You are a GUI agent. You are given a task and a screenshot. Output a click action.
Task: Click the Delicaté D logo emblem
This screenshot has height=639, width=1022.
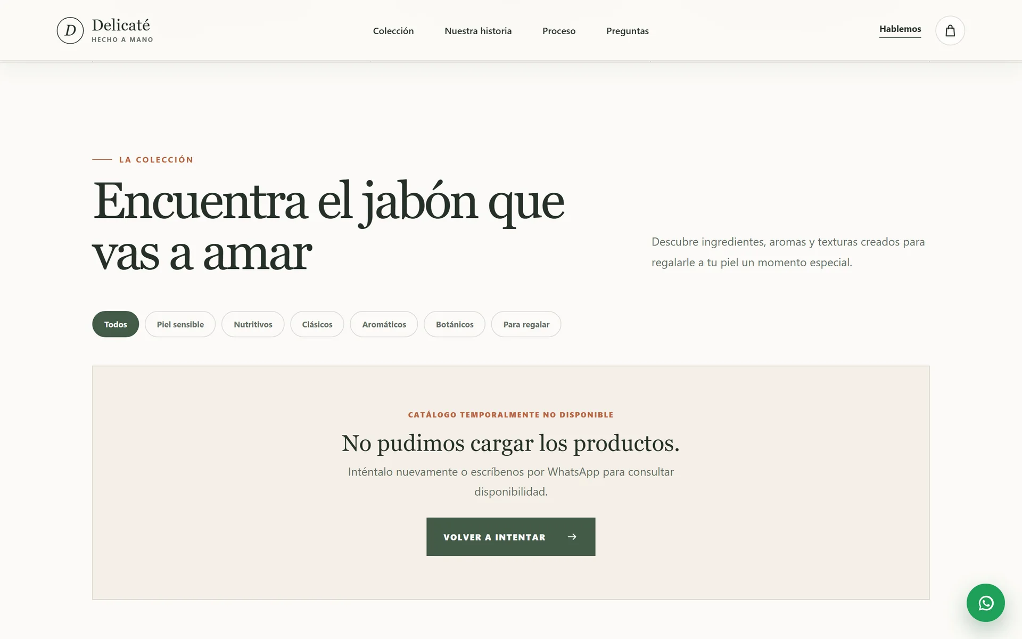pos(70,30)
